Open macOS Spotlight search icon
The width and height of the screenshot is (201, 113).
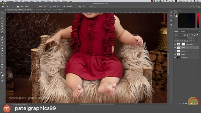(x=191, y=1)
